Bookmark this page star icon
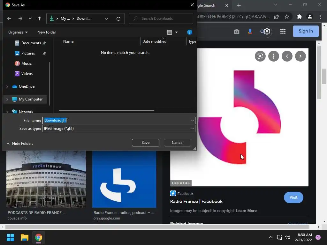Screen dimensions: 327x245 click(x=287, y=17)
